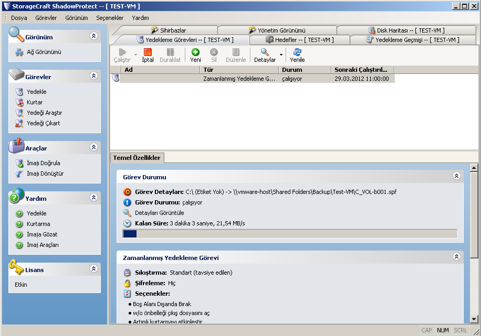Select the Yedekleme Görevleri tab

tap(185, 40)
